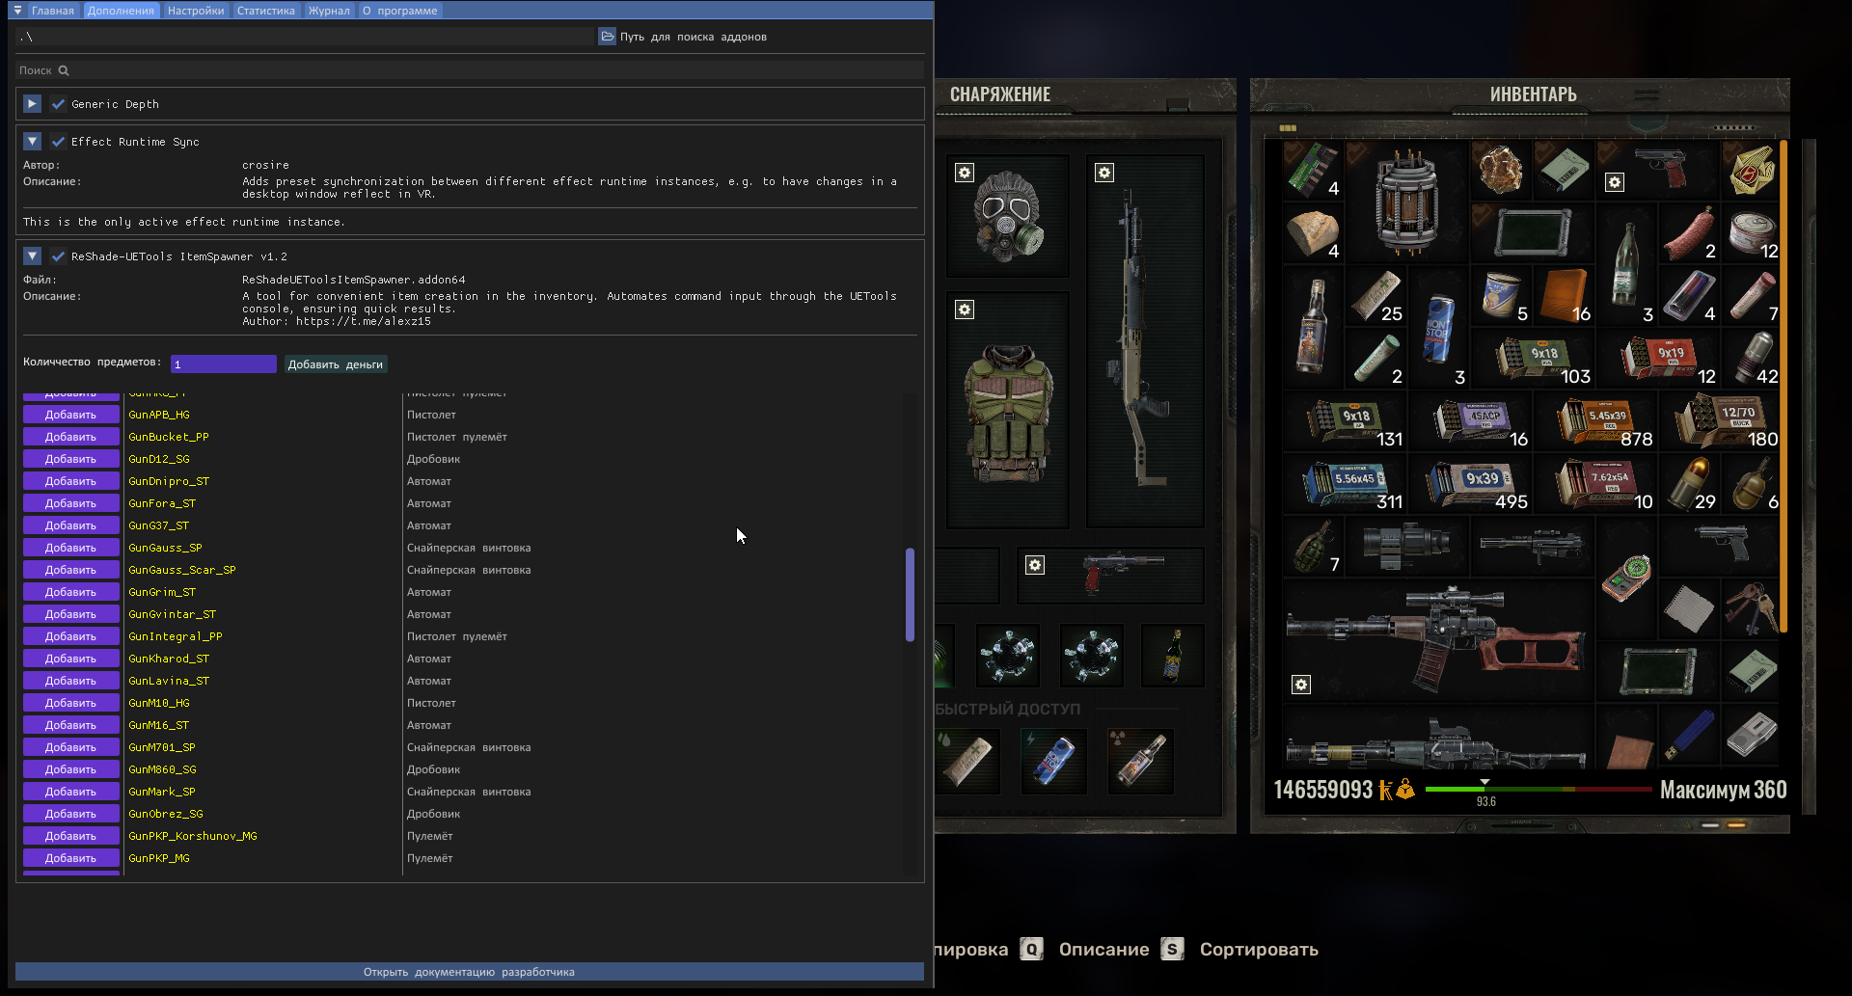Click the addon search path folder icon
Screen dimensions: 1852x996
click(x=608, y=37)
